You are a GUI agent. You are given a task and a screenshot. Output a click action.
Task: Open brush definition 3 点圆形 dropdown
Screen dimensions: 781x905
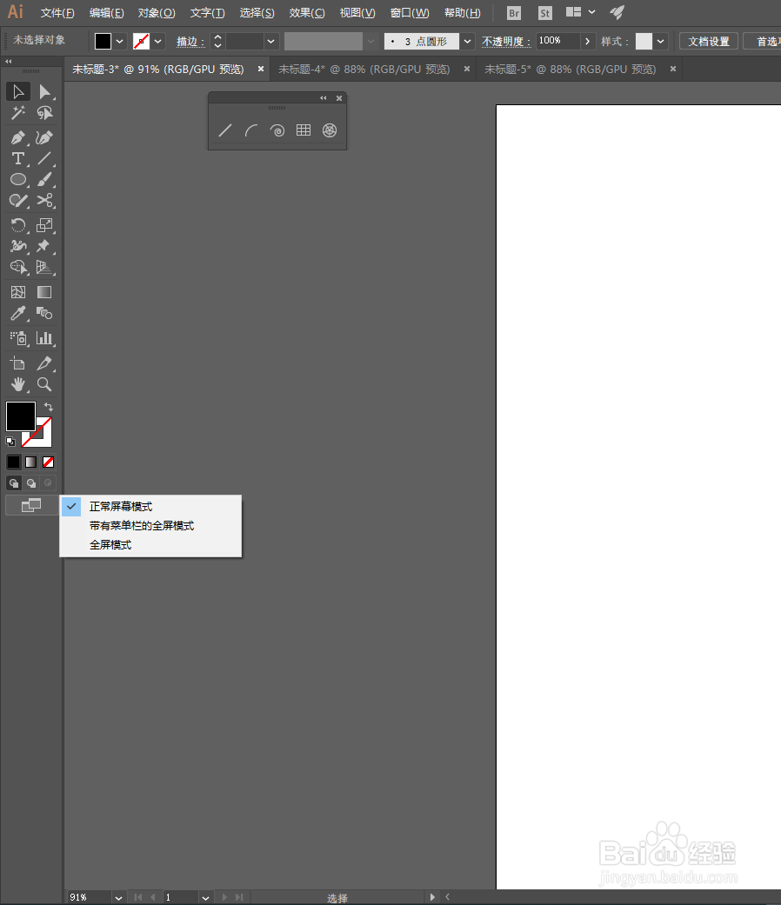468,42
